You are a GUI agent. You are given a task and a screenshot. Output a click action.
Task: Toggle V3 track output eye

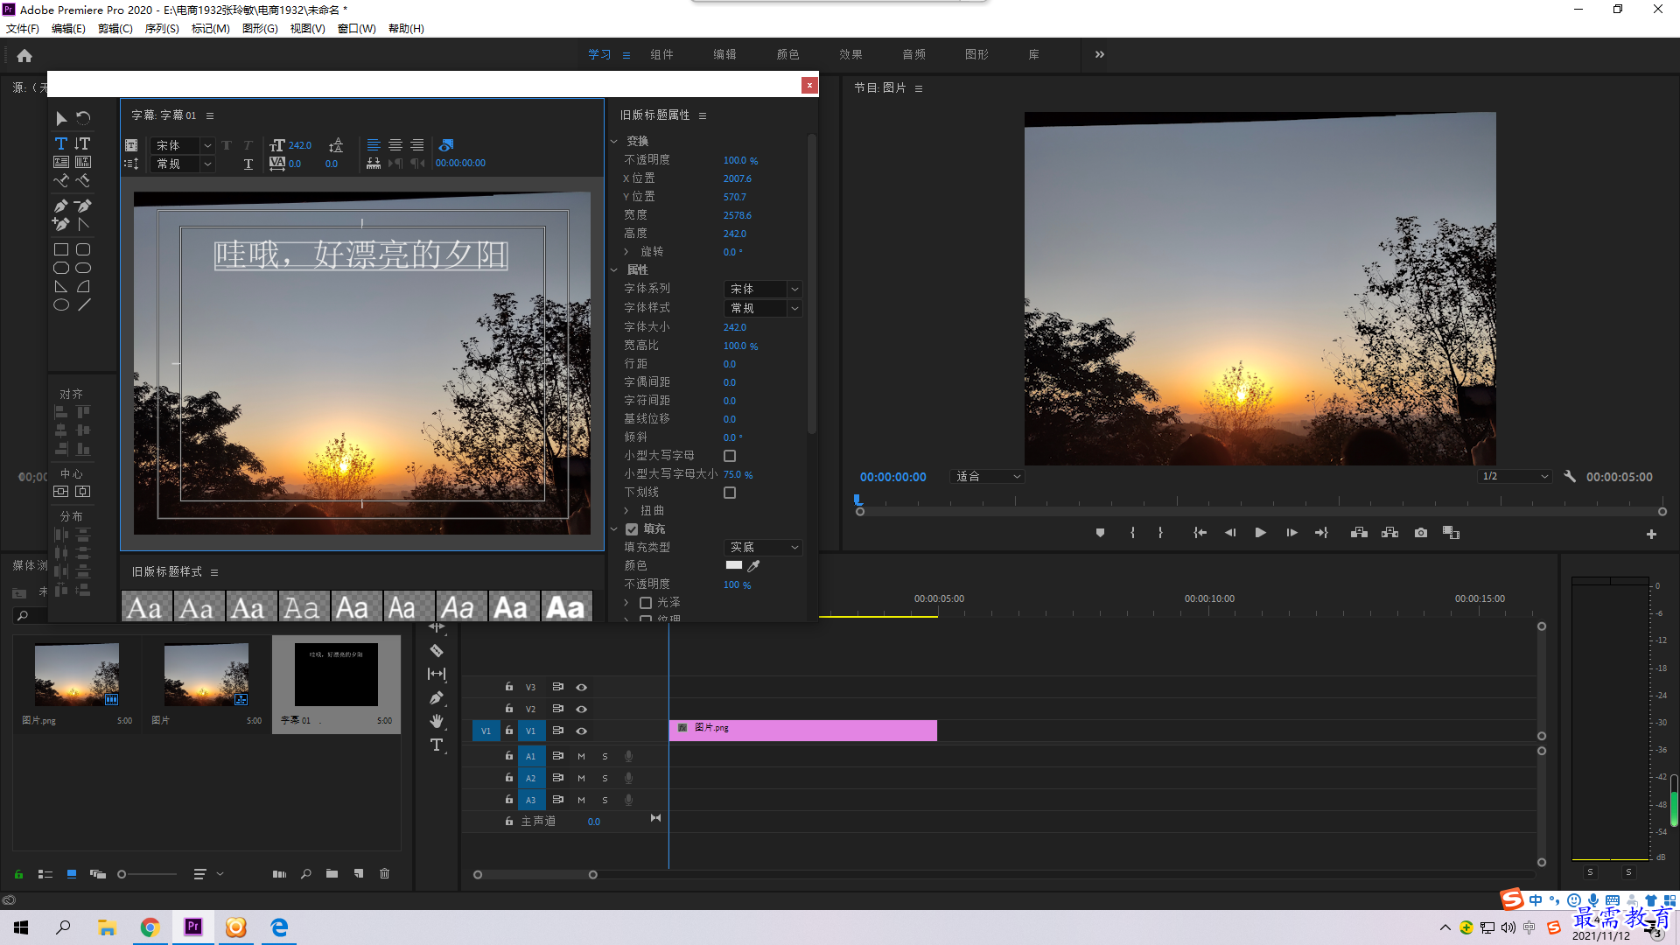tap(581, 688)
